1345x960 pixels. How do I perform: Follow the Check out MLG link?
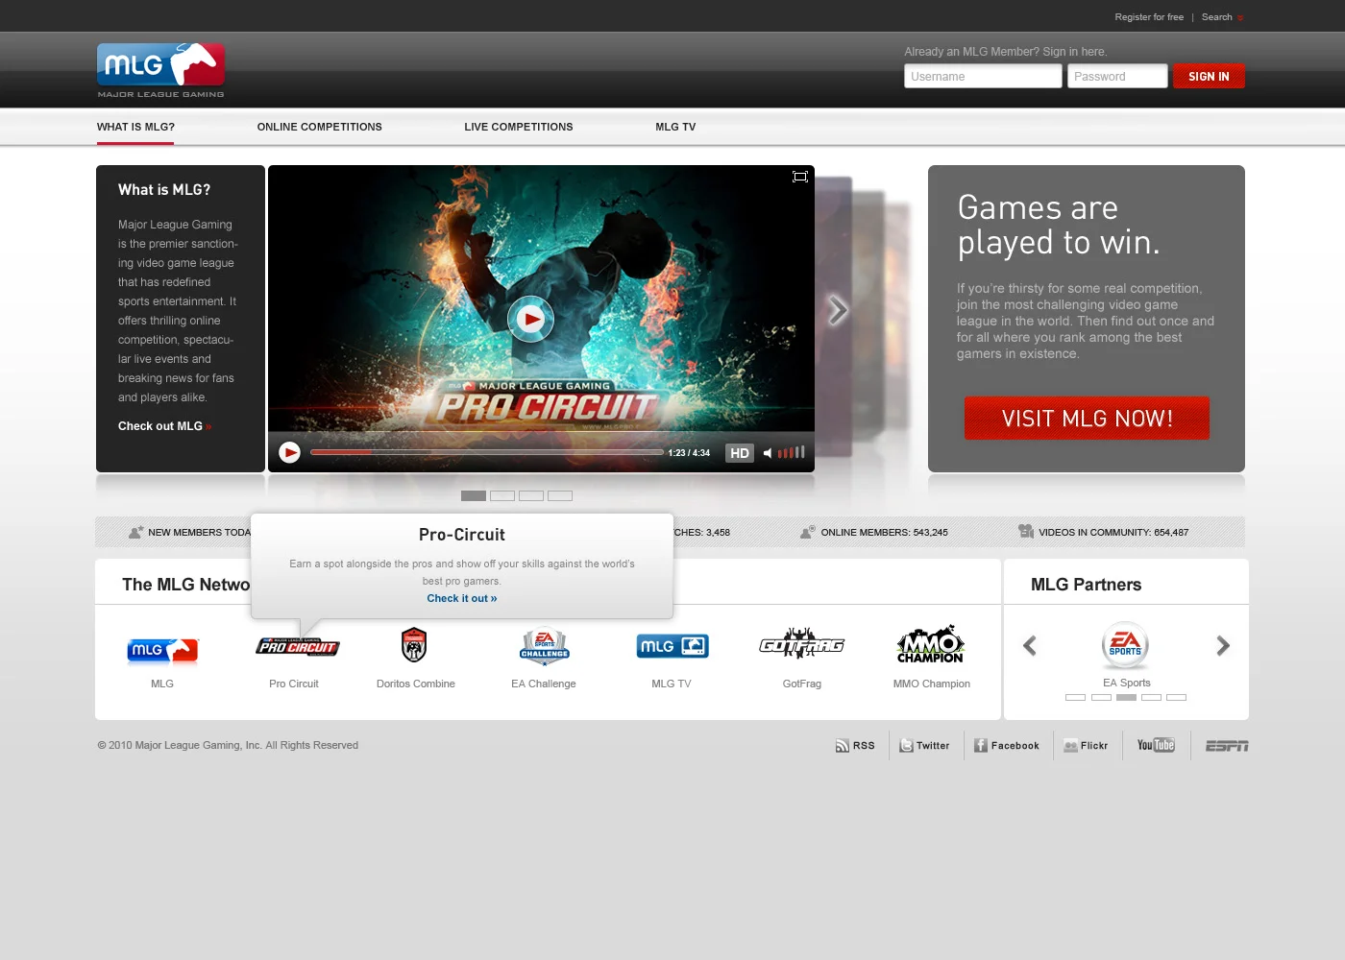coord(164,426)
